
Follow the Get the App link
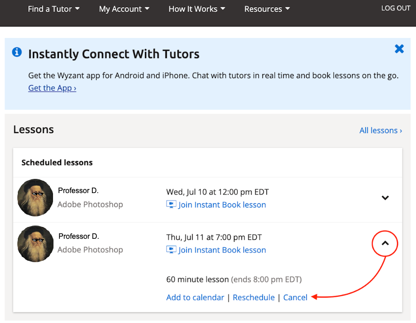click(52, 88)
